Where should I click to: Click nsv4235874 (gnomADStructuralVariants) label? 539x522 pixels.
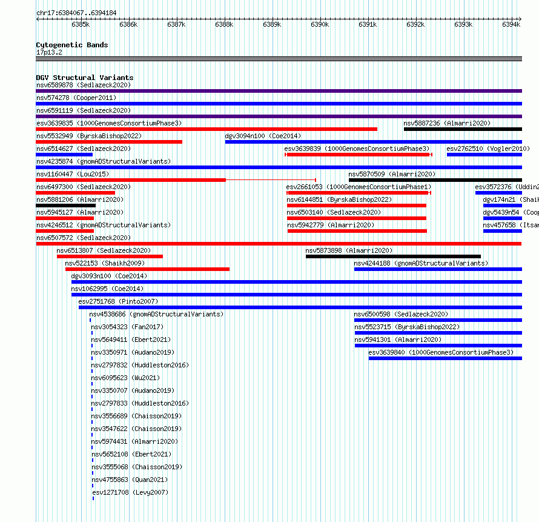pos(104,161)
